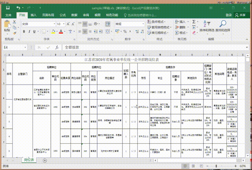Viewport: 252px width, 170px height.
Task: Click the Undo arrow icon
Action: click(x=19, y=8)
